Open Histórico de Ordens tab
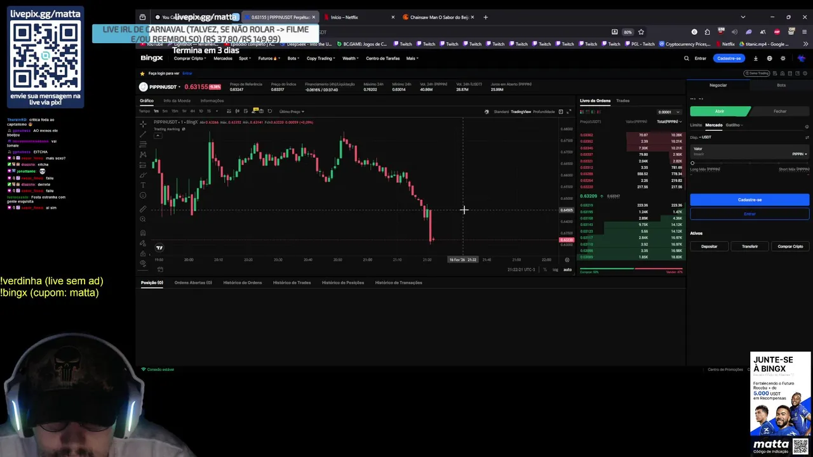Viewport: 813px width, 457px height. 243,282
